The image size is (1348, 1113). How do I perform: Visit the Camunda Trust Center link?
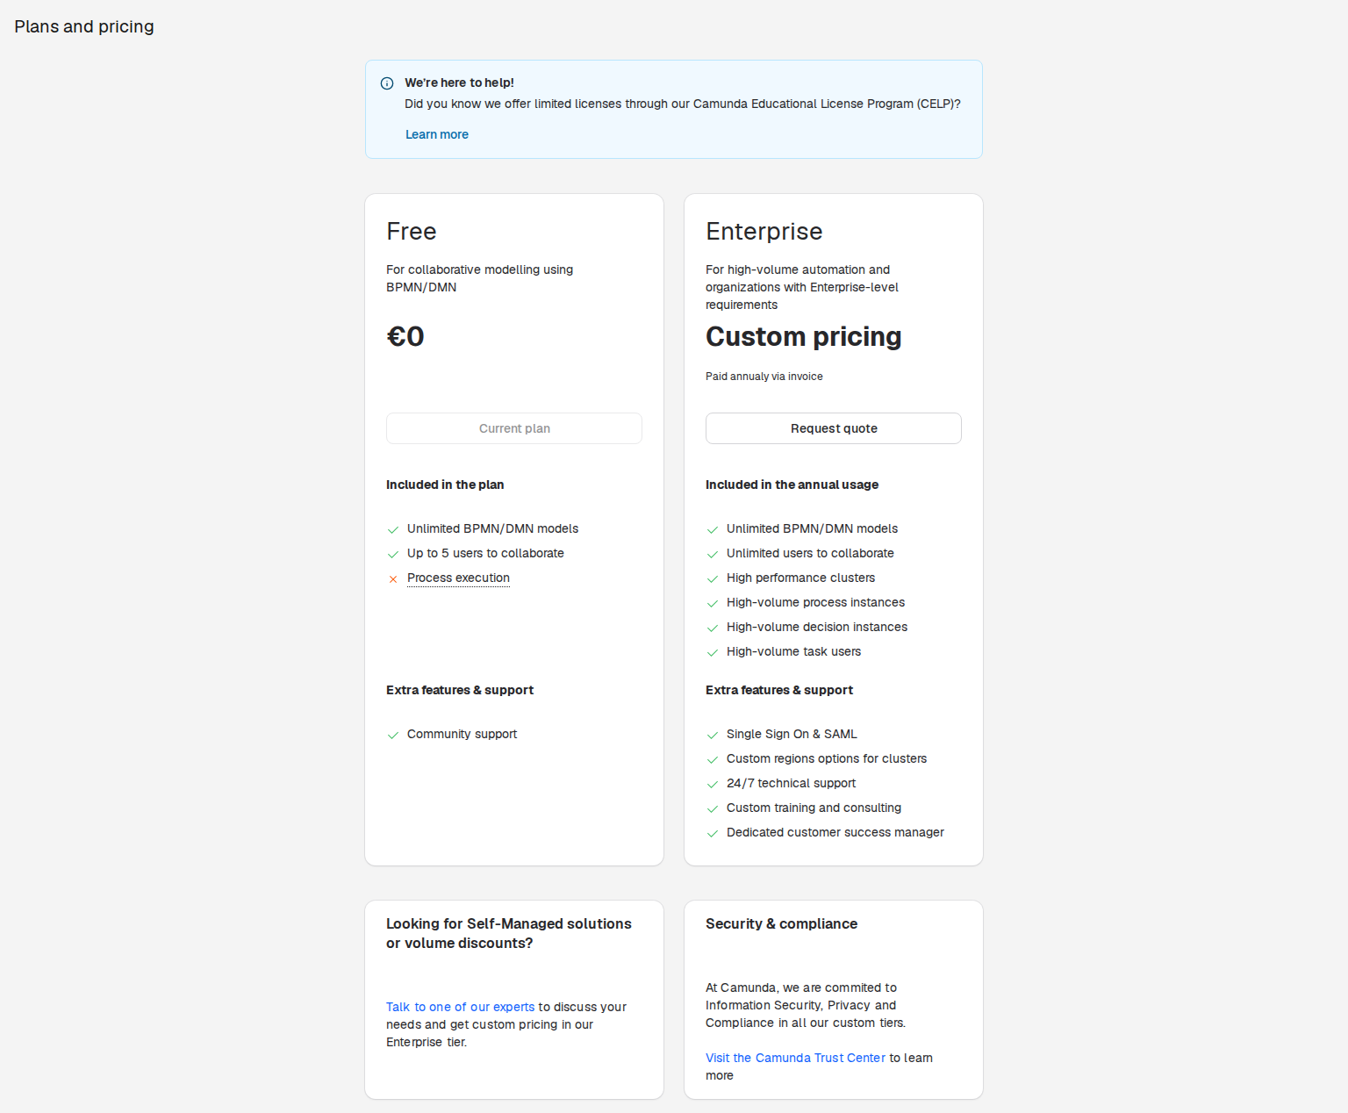795,1058
